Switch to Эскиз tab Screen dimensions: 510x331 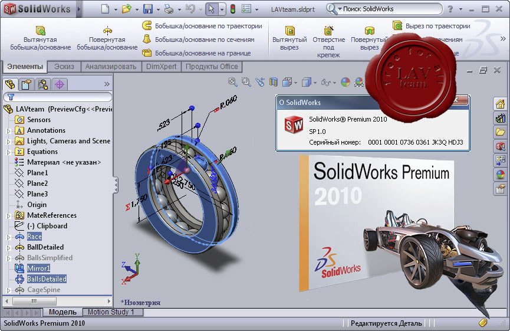[64, 67]
